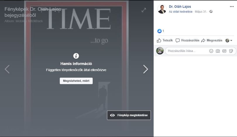Screen dimensions: 237x137
Task: Click the reaction count number 1
Action: (163, 31)
